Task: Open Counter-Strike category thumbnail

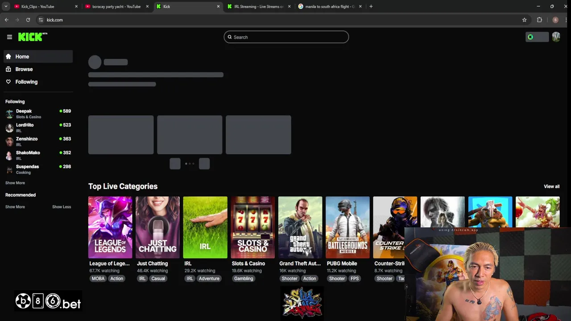Action: tap(395, 227)
